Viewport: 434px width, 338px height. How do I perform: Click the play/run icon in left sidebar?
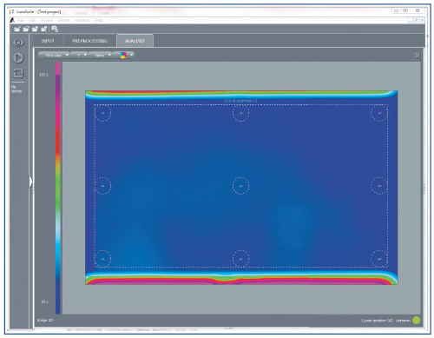click(18, 57)
